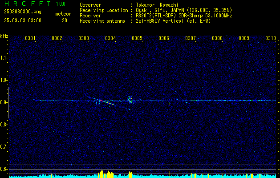This screenshot has width=280, height=178.
Task: Click the vertical gray range bar at left
Action: (8, 103)
